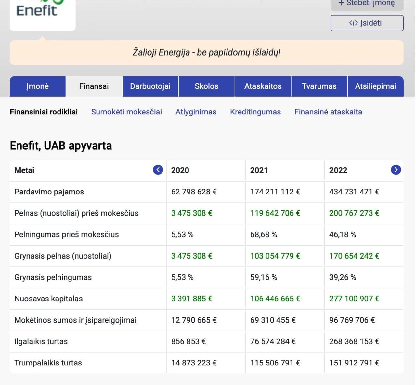The image size is (416, 385).
Task: Click the 76 574 284 € long-term assets
Action: point(273,342)
